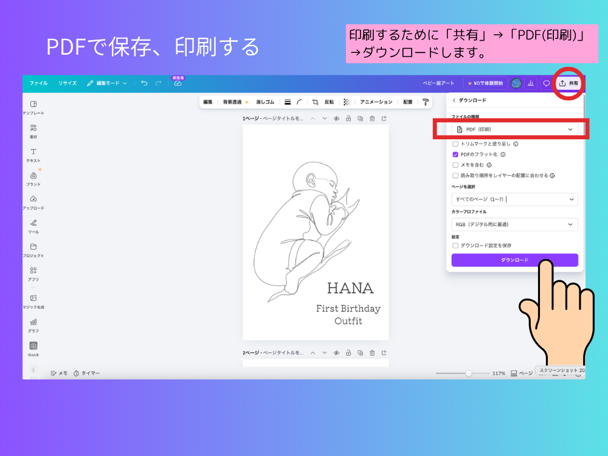This screenshot has height=456, width=608.
Task: Uncheck PDFのフラット化 checkbox
Action: 455,154
